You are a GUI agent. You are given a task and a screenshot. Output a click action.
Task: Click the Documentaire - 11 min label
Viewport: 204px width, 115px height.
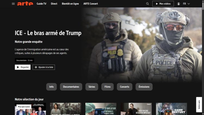(x=24, y=60)
